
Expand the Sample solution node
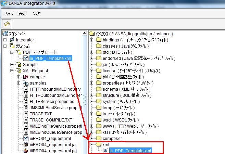pos(12,65)
